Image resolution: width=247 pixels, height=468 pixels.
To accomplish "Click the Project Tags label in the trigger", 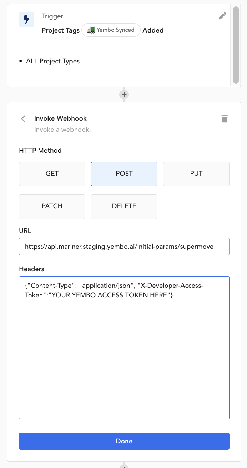I will [60, 30].
